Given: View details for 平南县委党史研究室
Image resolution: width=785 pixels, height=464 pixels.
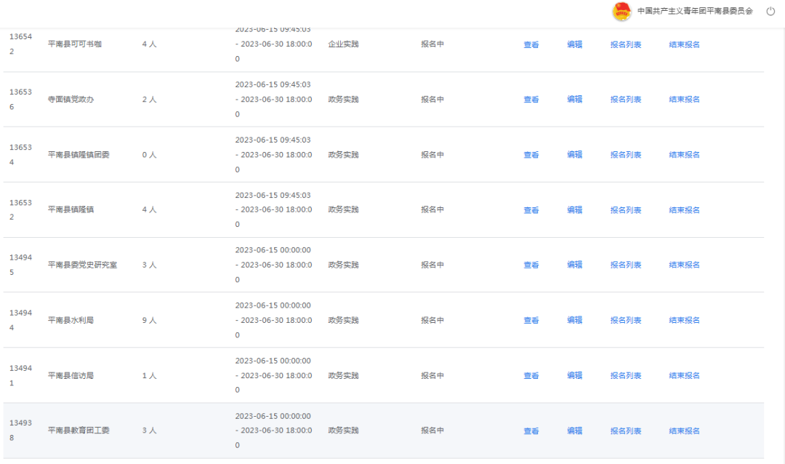Looking at the screenshot, I should click(531, 265).
